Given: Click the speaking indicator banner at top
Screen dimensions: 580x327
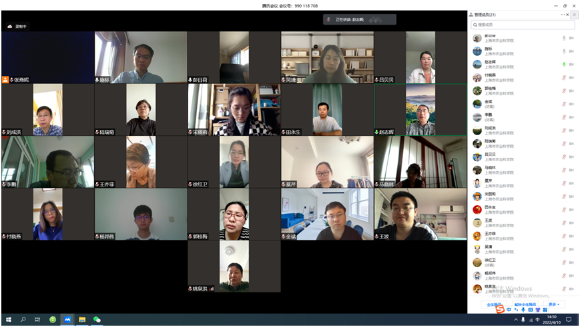Looking at the screenshot, I should (359, 20).
